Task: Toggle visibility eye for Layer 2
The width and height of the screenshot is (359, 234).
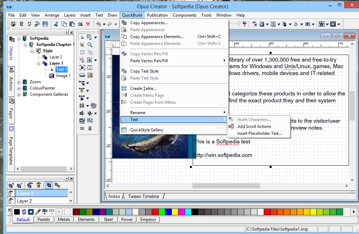Action: coord(10,201)
